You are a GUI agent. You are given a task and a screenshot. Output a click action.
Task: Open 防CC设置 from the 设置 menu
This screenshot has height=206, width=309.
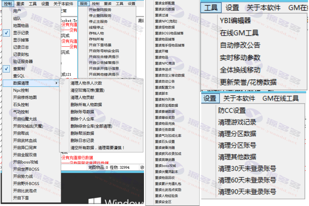click(232, 111)
